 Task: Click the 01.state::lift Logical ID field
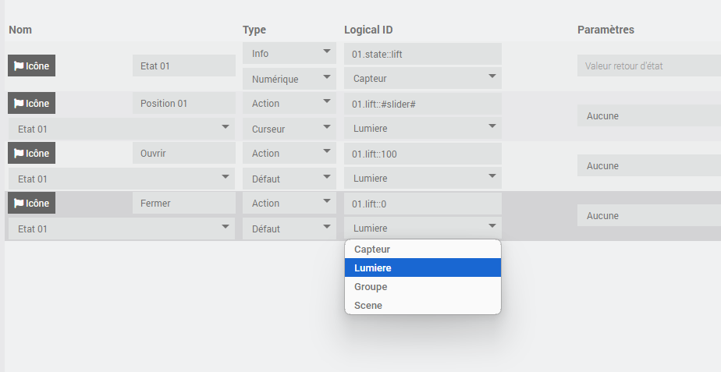pos(422,54)
